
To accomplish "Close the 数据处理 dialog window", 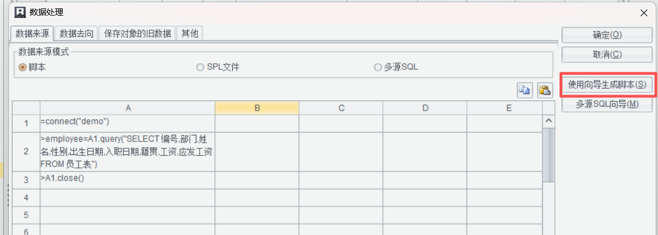I will point(645,11).
